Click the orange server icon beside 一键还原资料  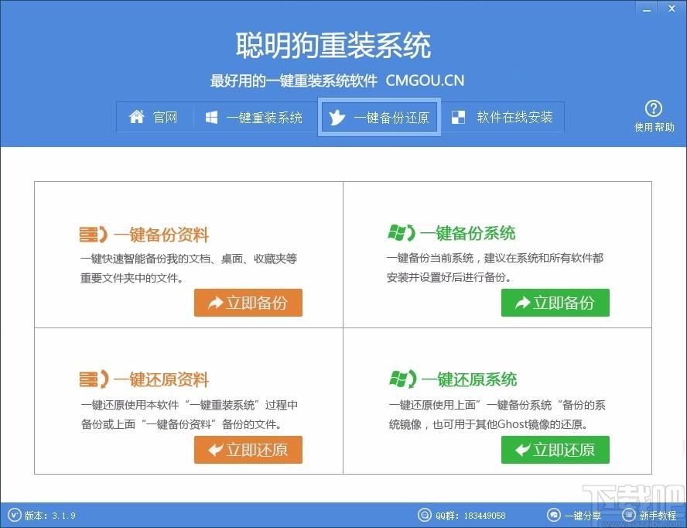94,379
